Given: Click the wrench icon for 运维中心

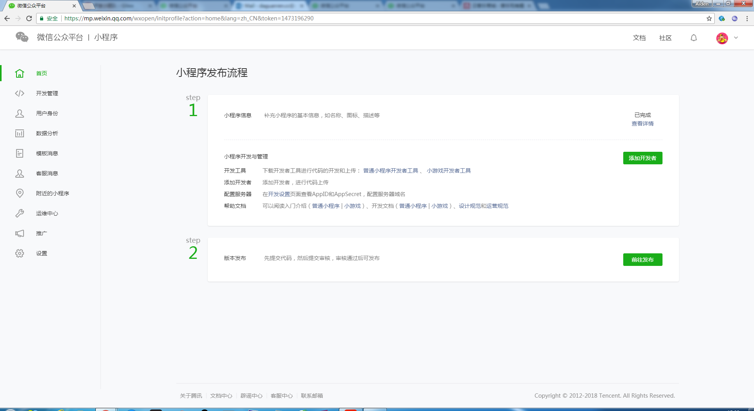Looking at the screenshot, I should [x=20, y=213].
